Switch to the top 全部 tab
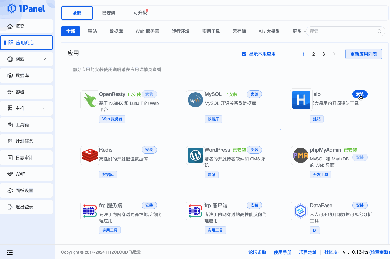Screen dimensions: 390x259 click(77, 13)
